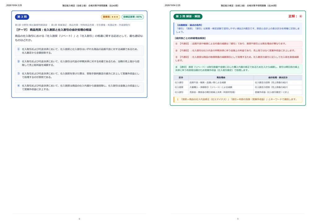The width and height of the screenshot is (317, 224).
Task: Click explanation ③ 【不適切】 about 取得原価の減額
Action: tap(238, 59)
